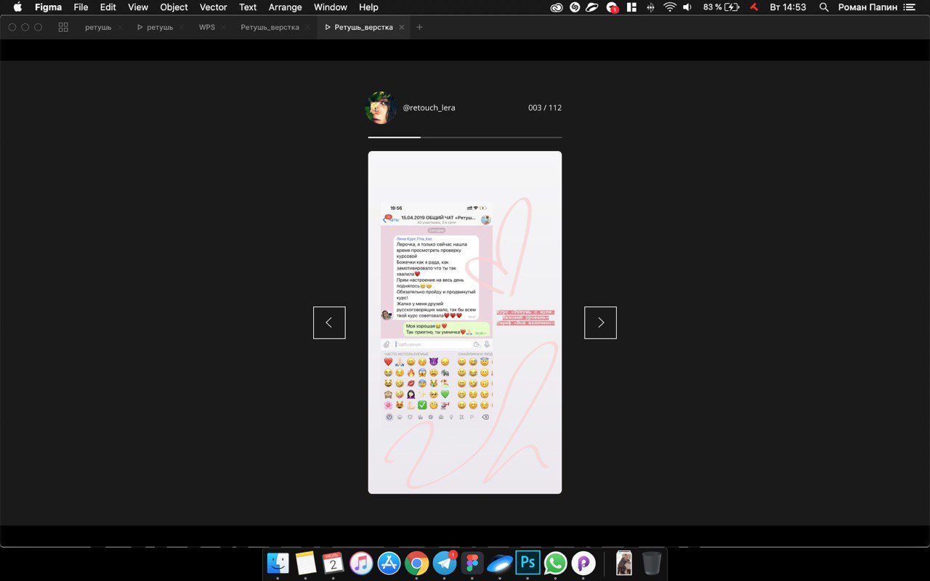Click the retouch_lera profile avatar
Viewport: 930px width, 581px height.
point(381,107)
